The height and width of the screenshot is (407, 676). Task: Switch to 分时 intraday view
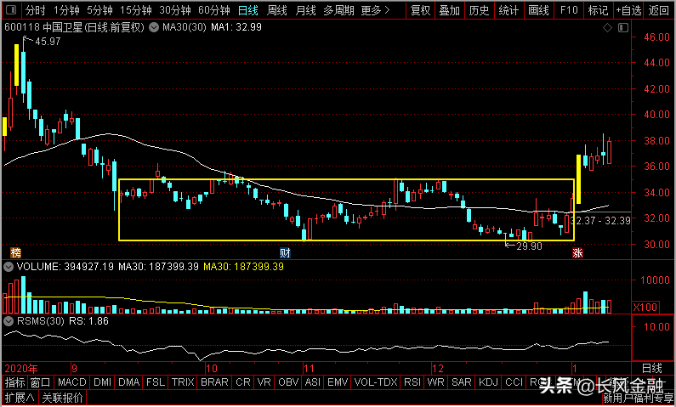point(36,10)
